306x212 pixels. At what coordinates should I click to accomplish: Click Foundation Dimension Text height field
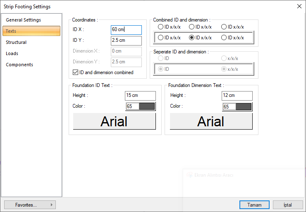point(237,95)
